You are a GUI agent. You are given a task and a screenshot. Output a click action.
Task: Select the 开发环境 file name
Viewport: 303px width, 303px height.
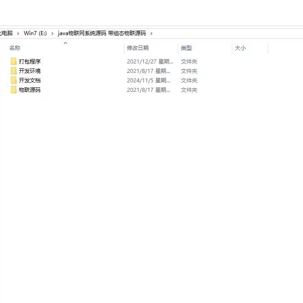point(30,71)
